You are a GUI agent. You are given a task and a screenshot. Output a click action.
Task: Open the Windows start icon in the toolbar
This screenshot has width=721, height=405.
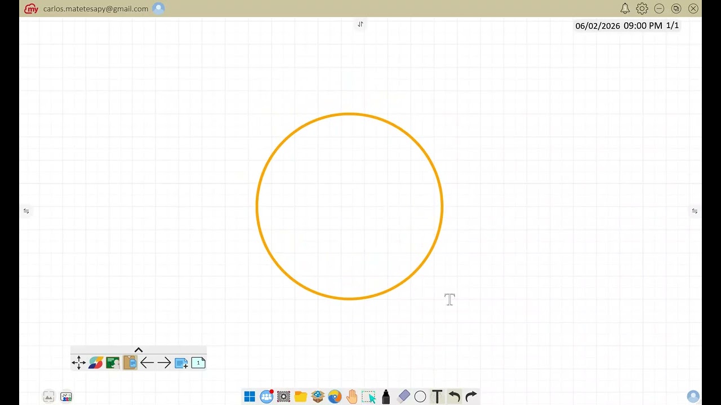[x=250, y=397]
